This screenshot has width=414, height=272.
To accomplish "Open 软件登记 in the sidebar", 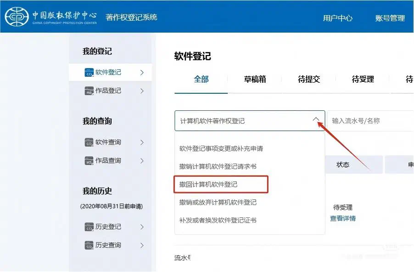I will point(110,73).
